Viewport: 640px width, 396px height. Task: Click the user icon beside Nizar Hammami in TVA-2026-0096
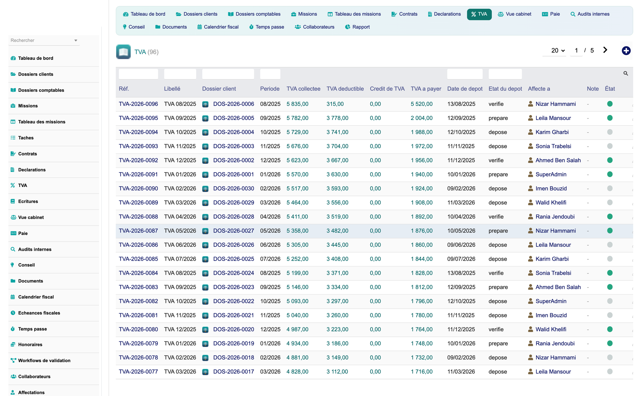point(530,104)
